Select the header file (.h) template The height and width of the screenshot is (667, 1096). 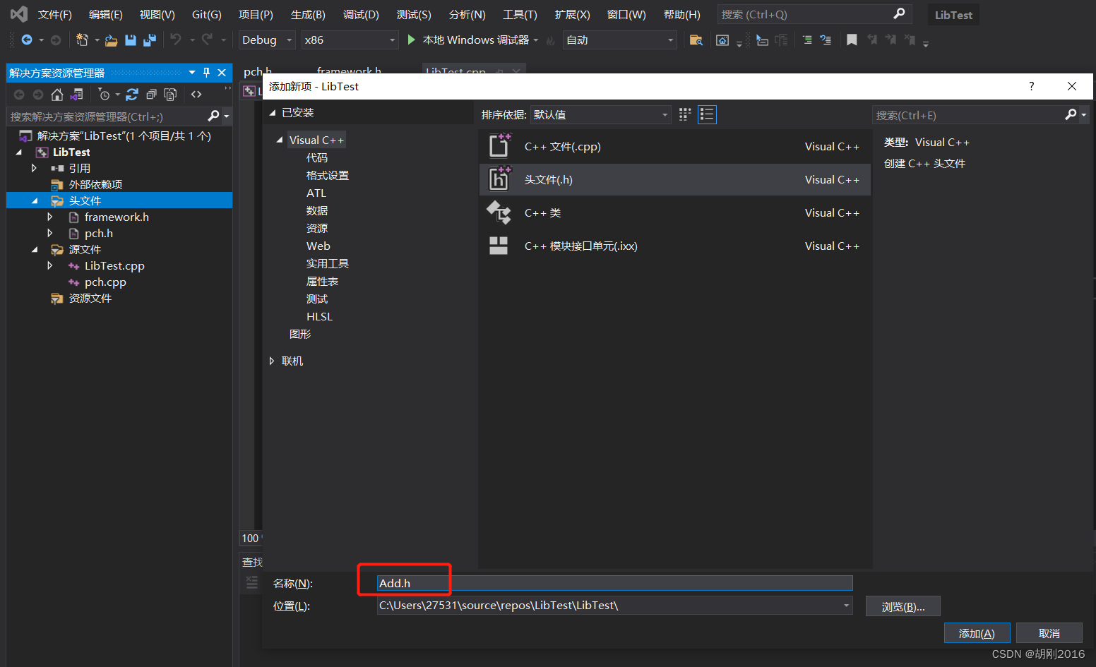tap(674, 180)
